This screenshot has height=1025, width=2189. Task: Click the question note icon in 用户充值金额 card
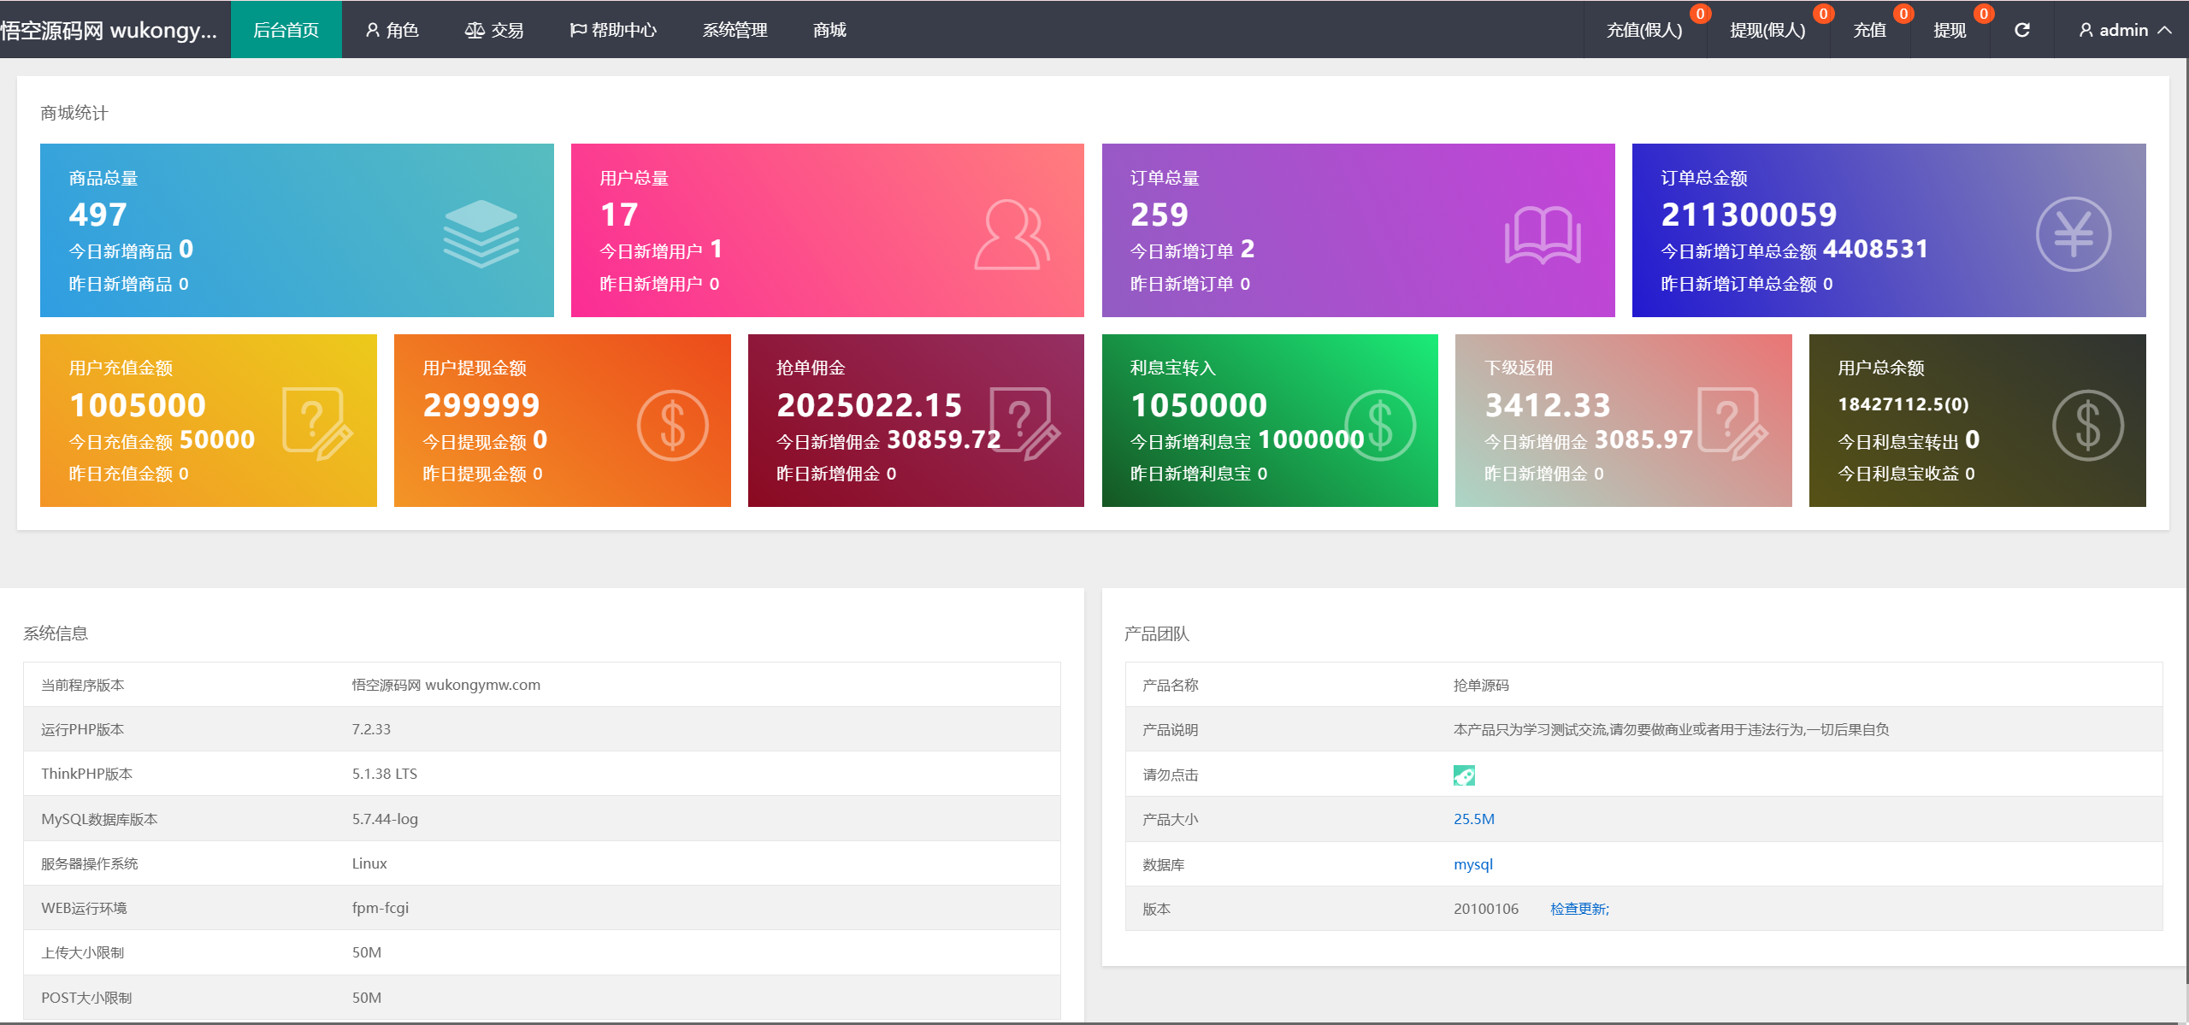[316, 424]
